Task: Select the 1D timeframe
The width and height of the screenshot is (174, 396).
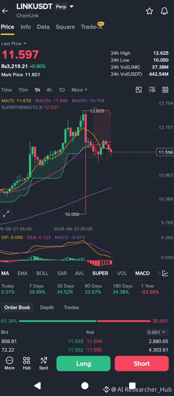Action: (x=62, y=90)
